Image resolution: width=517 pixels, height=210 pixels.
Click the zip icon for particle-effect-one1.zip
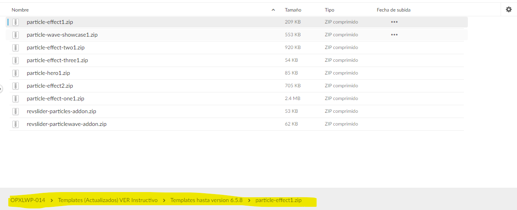16,99
